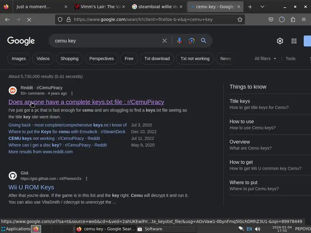Open 'Giving back - most complete/comprehensive keys.txt' link
Viewport: 311px width, 233px height.
tap(67, 125)
